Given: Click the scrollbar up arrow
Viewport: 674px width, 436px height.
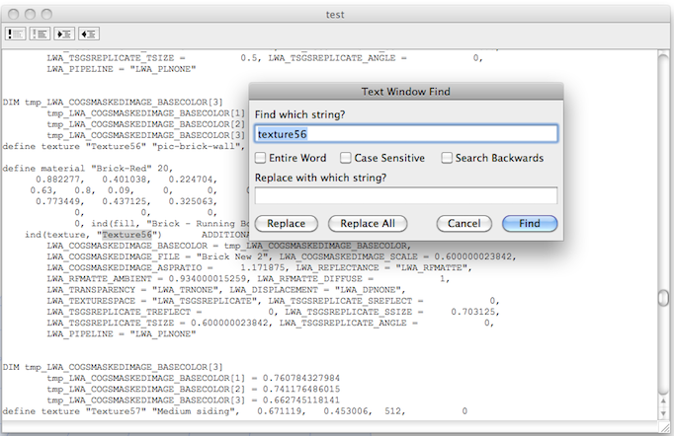Looking at the screenshot, I should pos(664,401).
